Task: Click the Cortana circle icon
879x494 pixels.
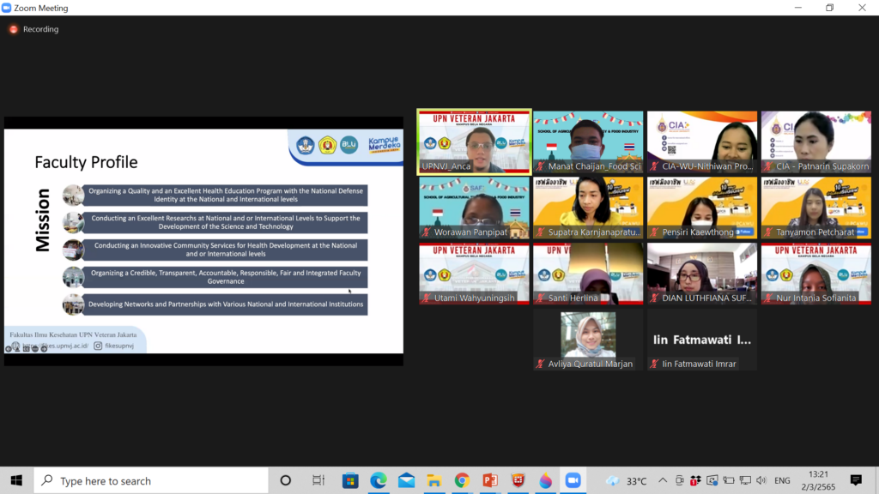Action: pyautogui.click(x=286, y=480)
